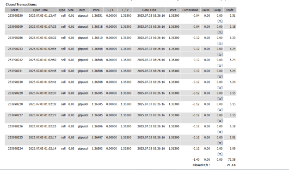Click the [tp] tag under ticket 253998224
The width and height of the screenshot is (289, 170).
click(x=220, y=154)
